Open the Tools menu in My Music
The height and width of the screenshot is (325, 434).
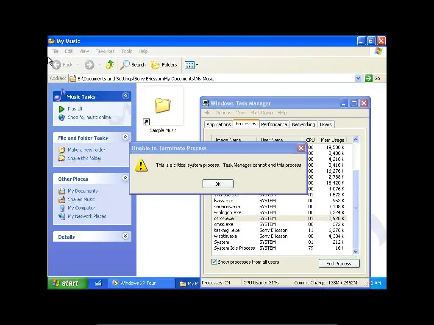[x=126, y=51]
